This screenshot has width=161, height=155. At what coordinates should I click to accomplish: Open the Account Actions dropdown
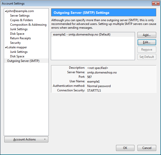(x=26, y=139)
